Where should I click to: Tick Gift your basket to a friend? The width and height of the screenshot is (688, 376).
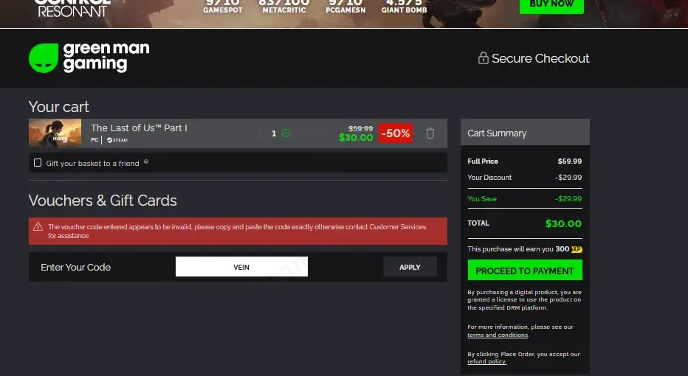[38, 163]
